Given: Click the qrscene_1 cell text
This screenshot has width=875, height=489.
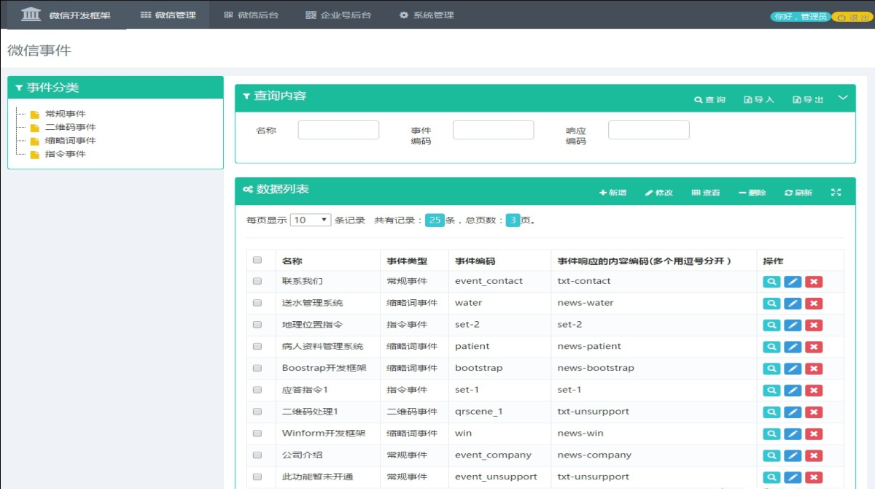Looking at the screenshot, I should [478, 412].
